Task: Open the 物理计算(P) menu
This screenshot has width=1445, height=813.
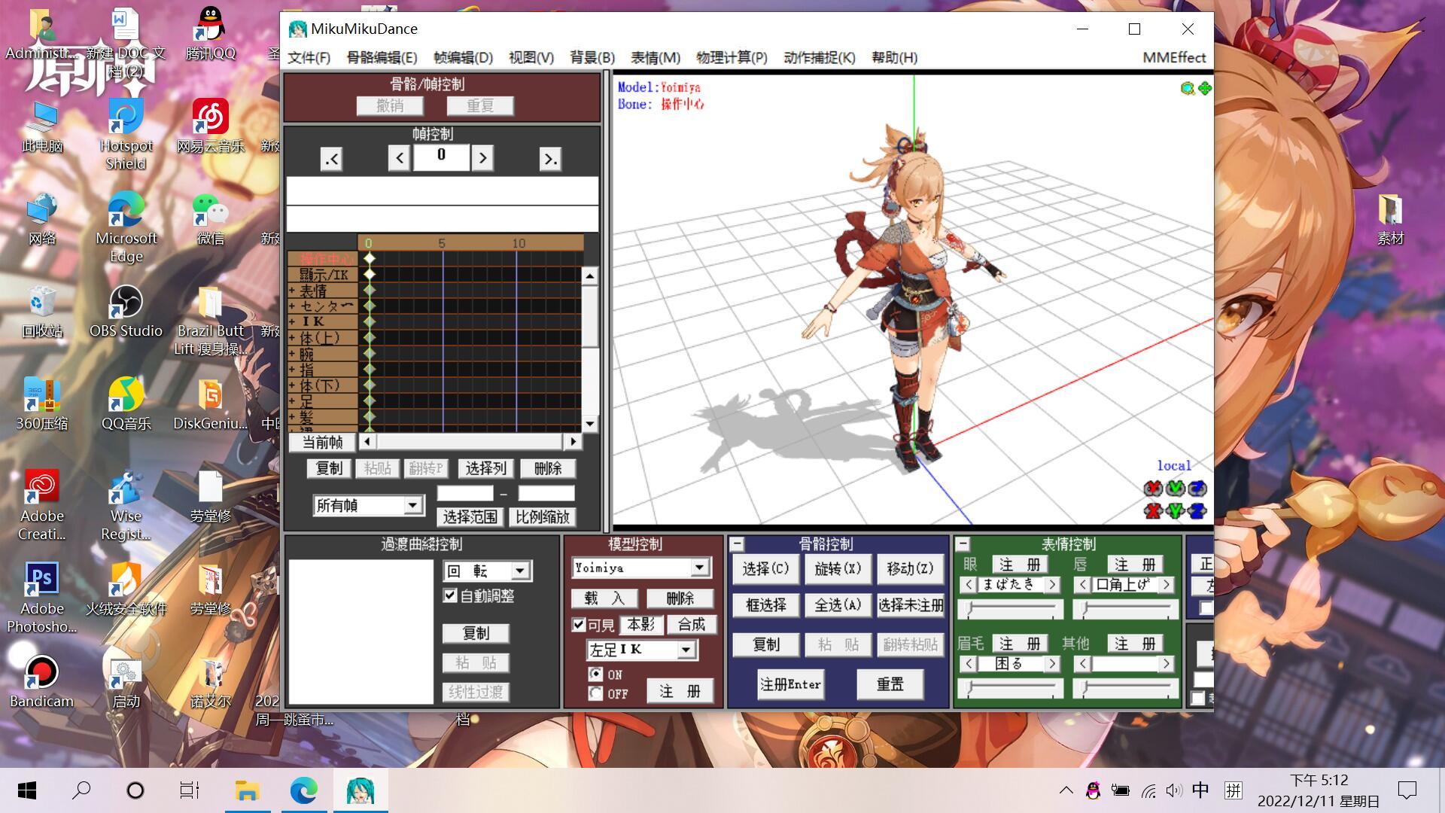Action: click(732, 58)
